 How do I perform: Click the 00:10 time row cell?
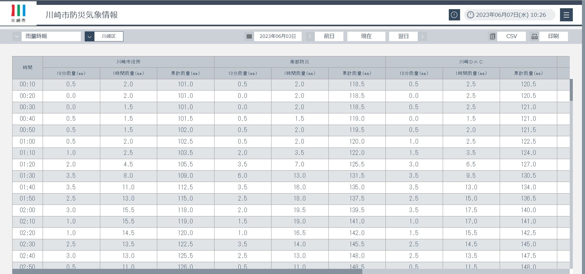coord(27,84)
